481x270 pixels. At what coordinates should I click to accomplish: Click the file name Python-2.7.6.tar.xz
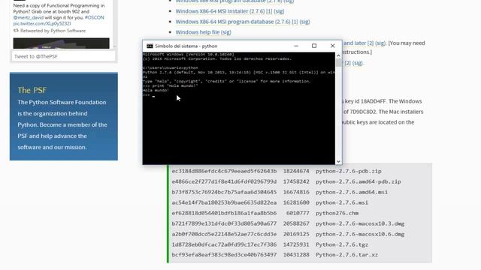point(346,255)
